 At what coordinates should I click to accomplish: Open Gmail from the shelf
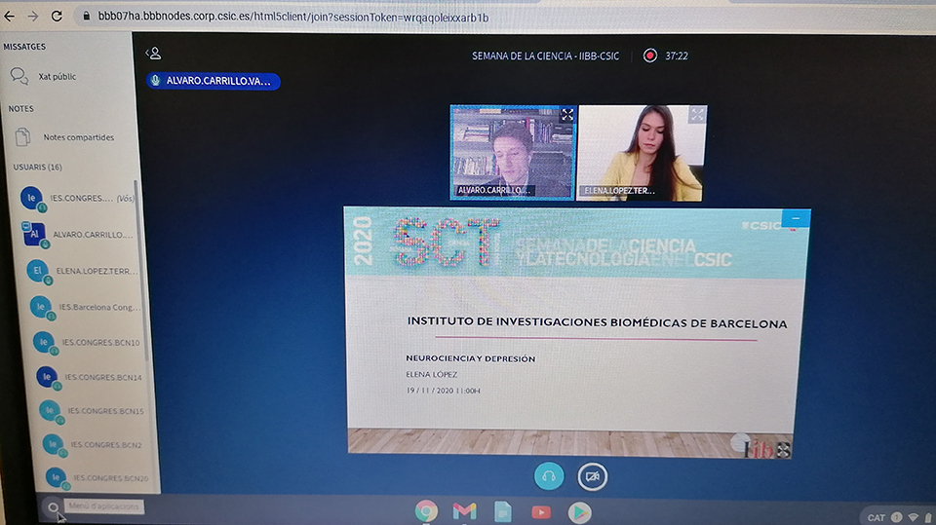[x=465, y=510]
